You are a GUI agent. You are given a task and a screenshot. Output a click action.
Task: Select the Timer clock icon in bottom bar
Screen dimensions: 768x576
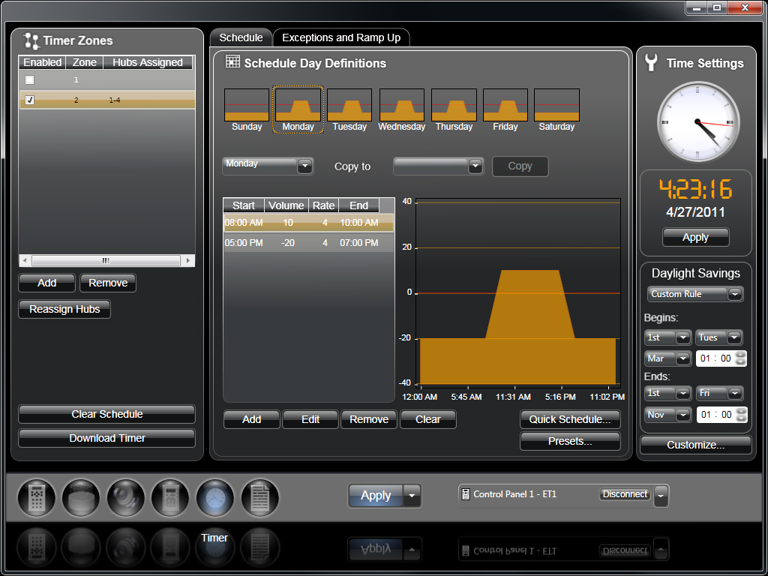[x=214, y=498]
